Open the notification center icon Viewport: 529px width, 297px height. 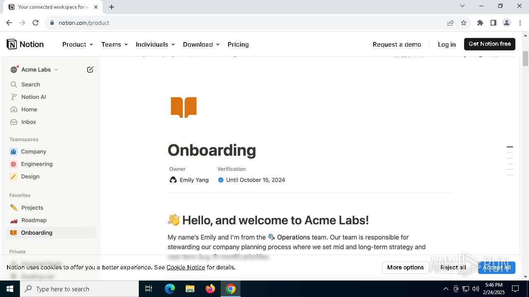515,289
